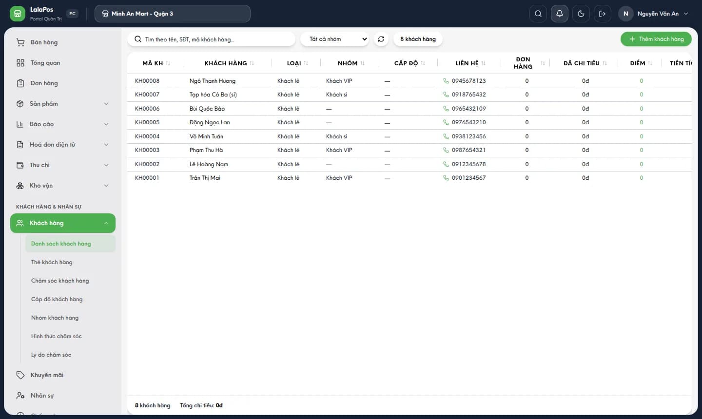Open Nhân sự section

63,396
